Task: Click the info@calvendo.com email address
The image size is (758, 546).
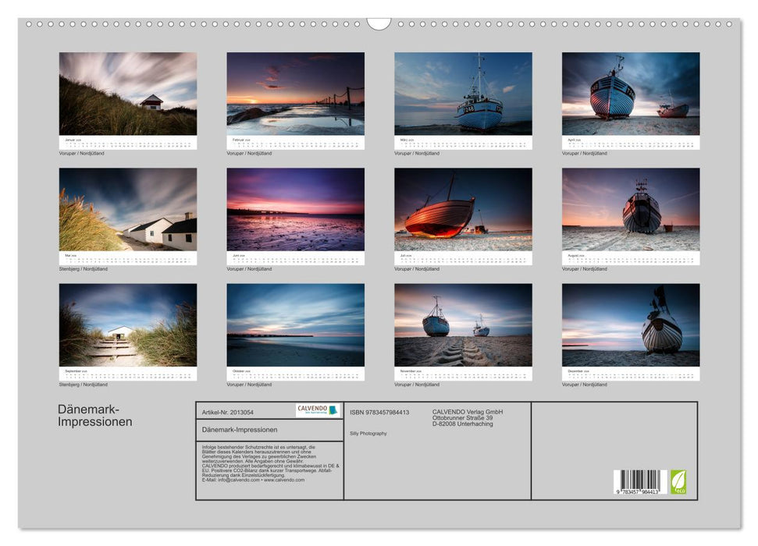Action: 239,480
